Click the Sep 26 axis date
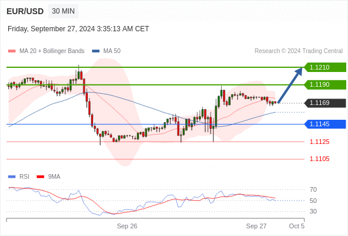 click(127, 226)
